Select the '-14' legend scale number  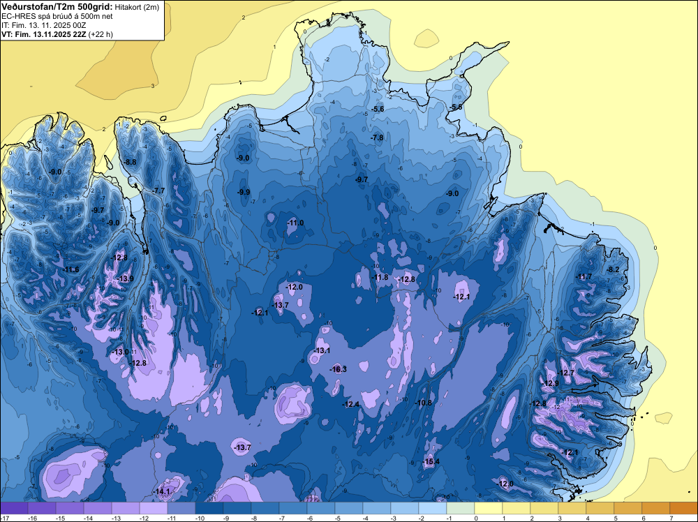click(x=88, y=519)
